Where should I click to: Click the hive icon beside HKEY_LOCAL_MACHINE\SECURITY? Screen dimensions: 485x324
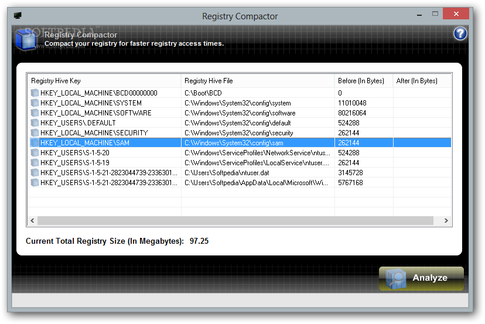tap(35, 133)
